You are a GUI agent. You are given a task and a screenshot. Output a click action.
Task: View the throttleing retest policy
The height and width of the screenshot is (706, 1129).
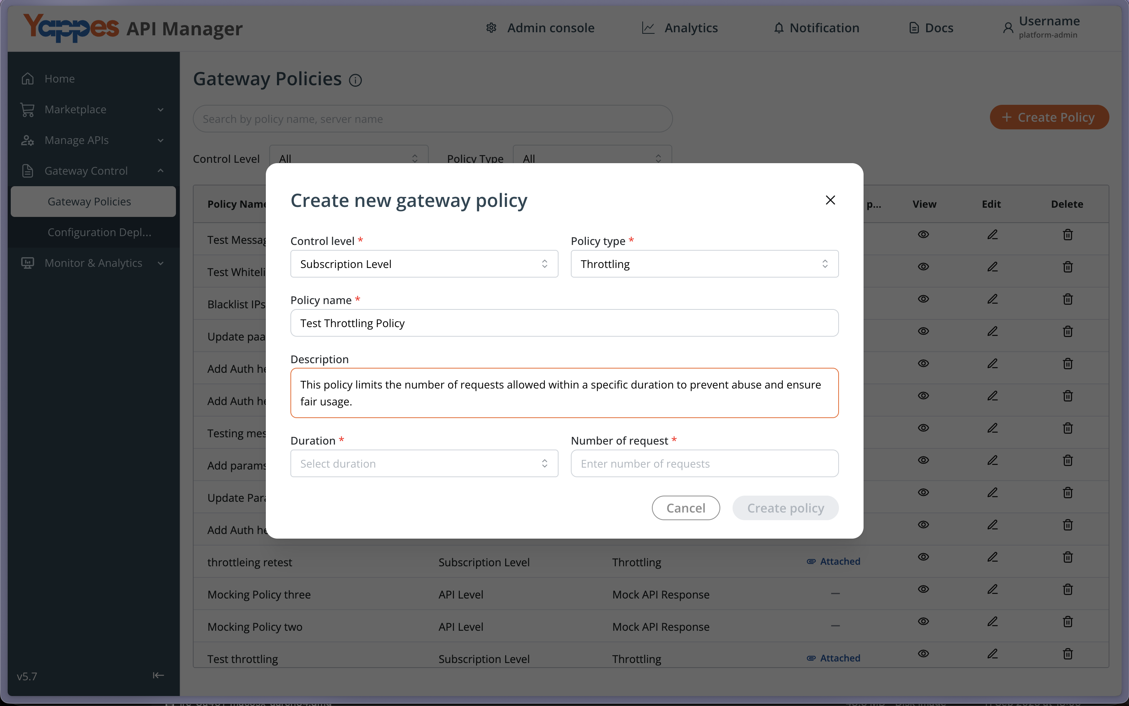coord(923,557)
